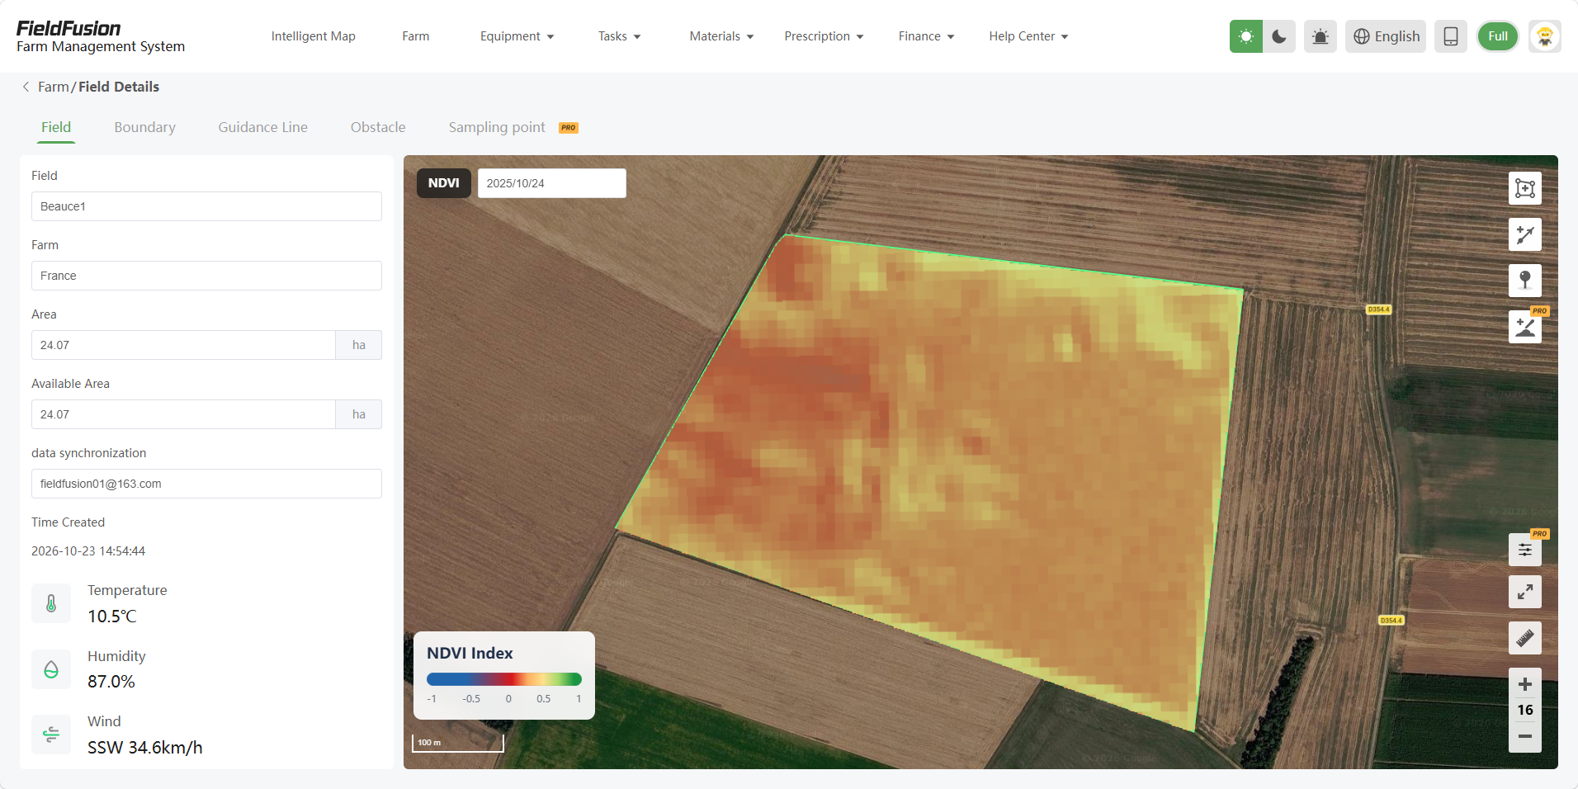Select the map pin marker tool
The width and height of the screenshot is (1578, 789).
click(1524, 281)
